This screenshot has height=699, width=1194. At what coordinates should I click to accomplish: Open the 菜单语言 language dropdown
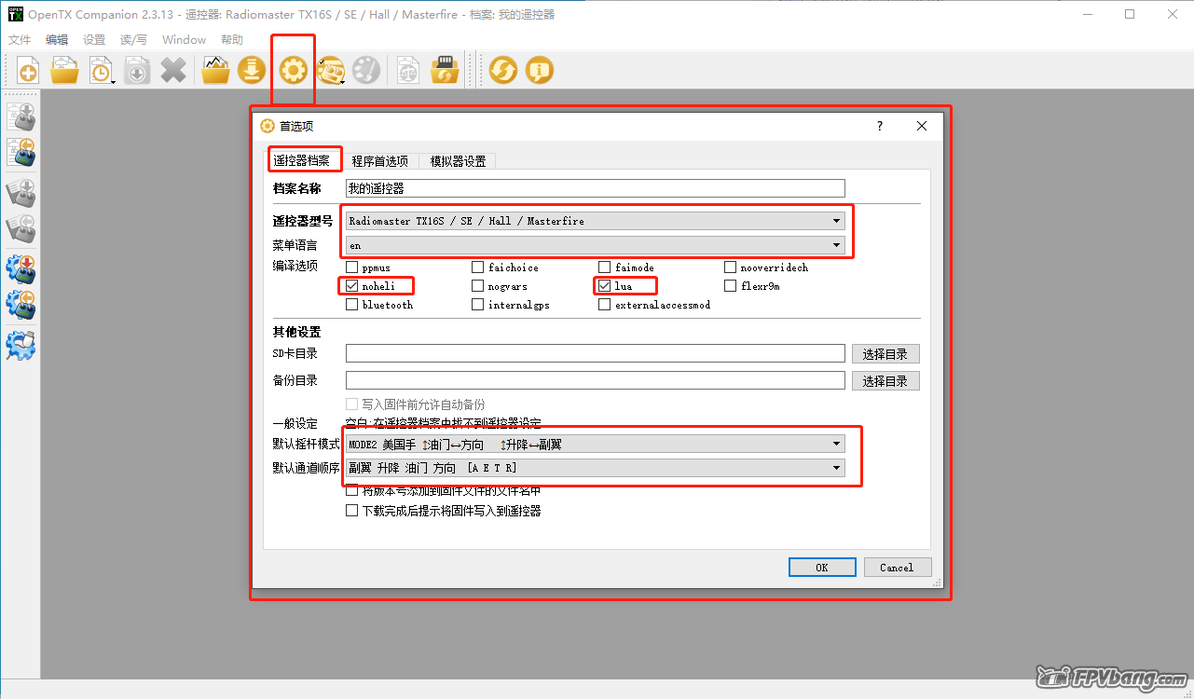tap(596, 245)
